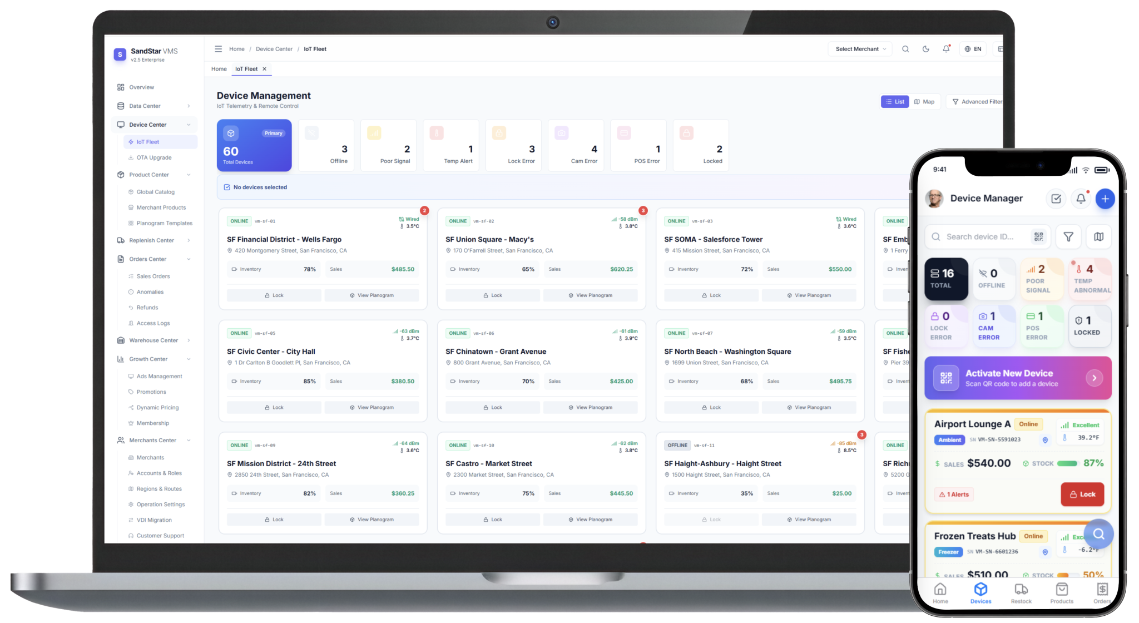Click the SandStar VMS logo icon

pos(120,55)
